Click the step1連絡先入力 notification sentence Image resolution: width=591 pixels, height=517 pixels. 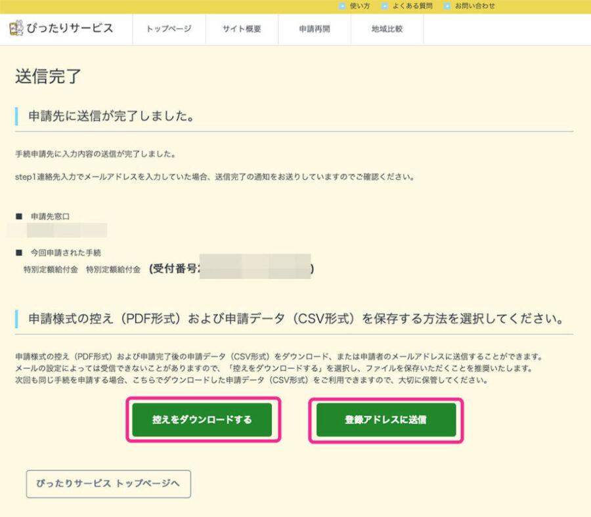pyautogui.click(x=215, y=177)
